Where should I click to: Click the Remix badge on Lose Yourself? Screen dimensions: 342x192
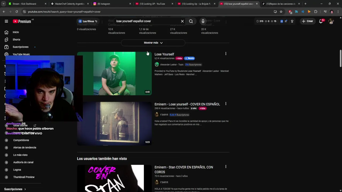click(x=189, y=58)
